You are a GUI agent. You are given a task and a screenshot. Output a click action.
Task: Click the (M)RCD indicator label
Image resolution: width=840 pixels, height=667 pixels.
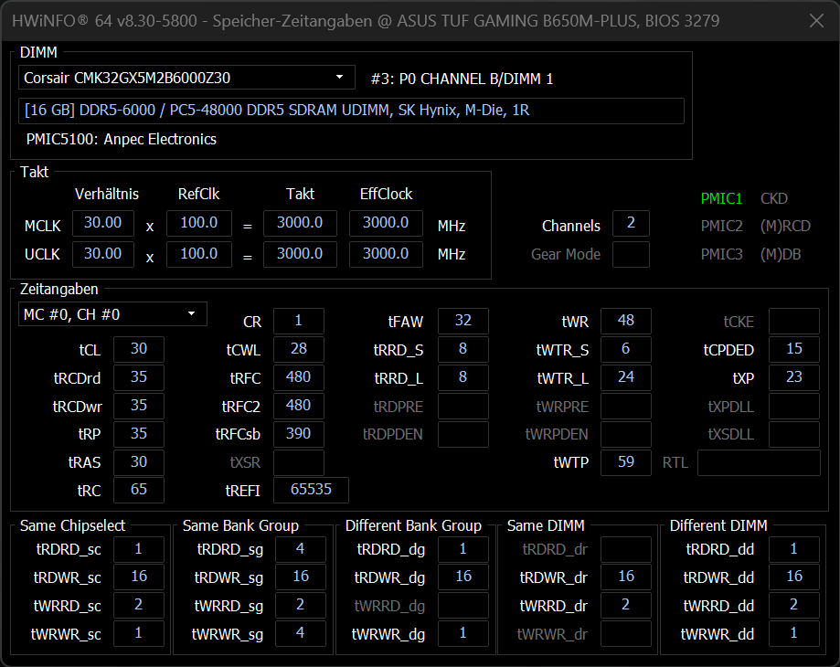pos(785,226)
